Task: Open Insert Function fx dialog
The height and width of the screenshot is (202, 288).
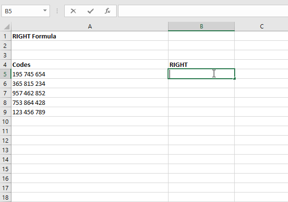Action: point(108,10)
